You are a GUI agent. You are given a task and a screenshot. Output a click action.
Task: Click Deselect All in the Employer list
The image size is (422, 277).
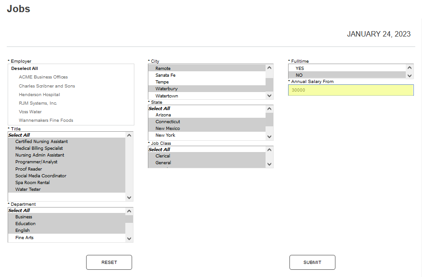(25, 69)
